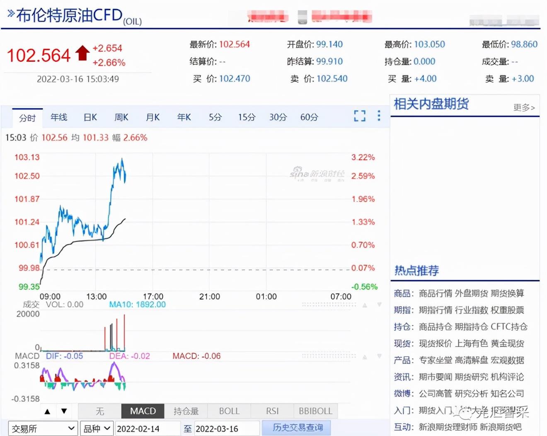Open the 月K monthly candlestick tab

click(152, 117)
